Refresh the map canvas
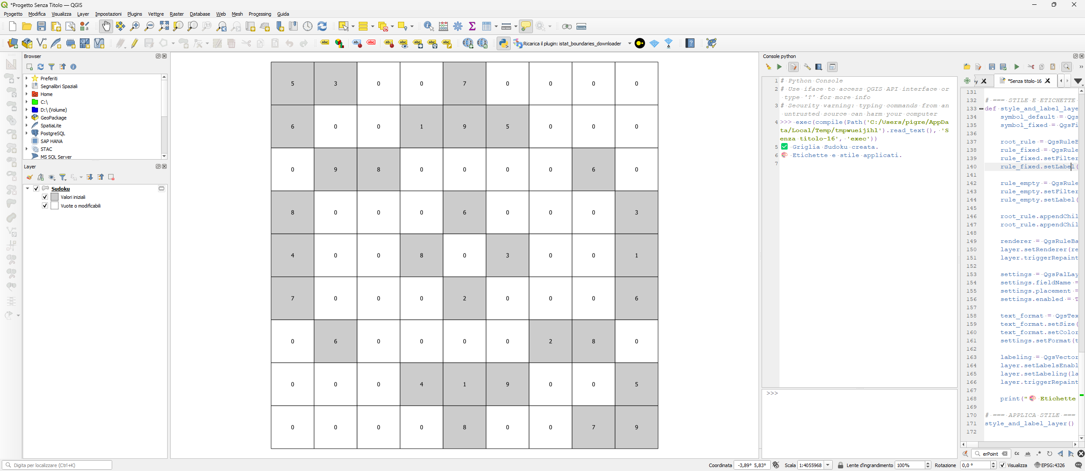 tap(322, 27)
